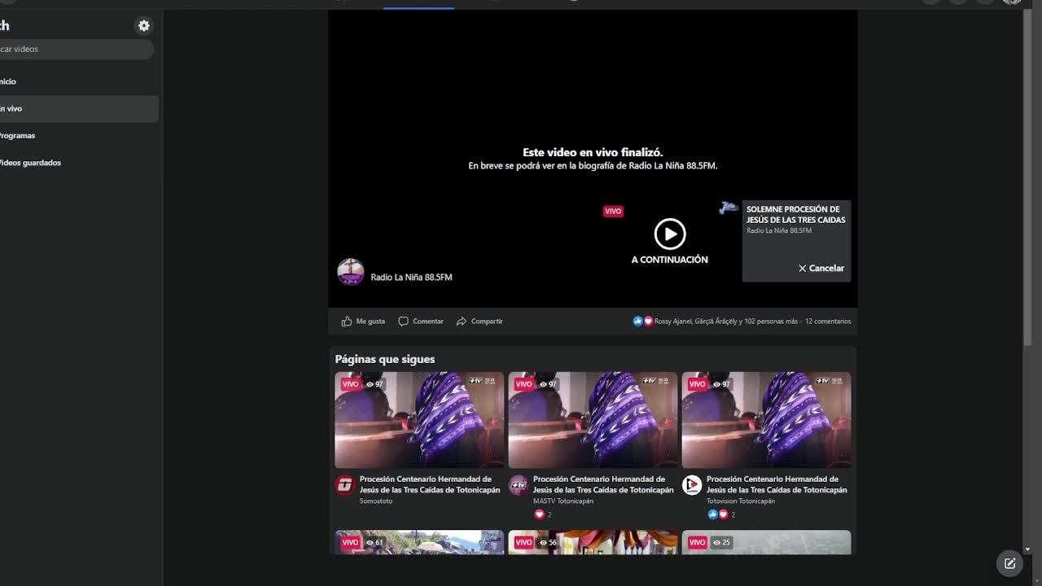The height and width of the screenshot is (586, 1042).
Task: Open the Watch settings gear icon
Action: 144,26
